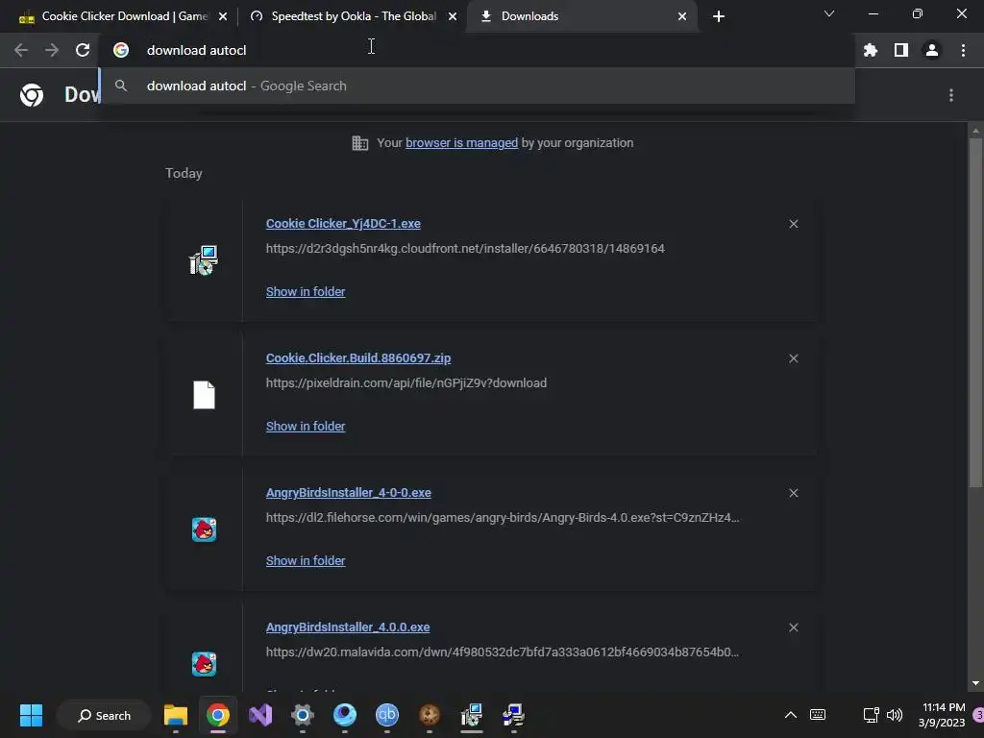Open the Cookie Clicker_Yj4DC-1.exe file link
This screenshot has width=984, height=738.
click(343, 223)
